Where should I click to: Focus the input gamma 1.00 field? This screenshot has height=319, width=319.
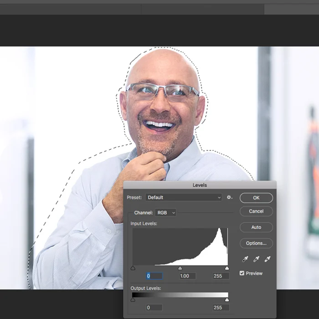click(188, 276)
